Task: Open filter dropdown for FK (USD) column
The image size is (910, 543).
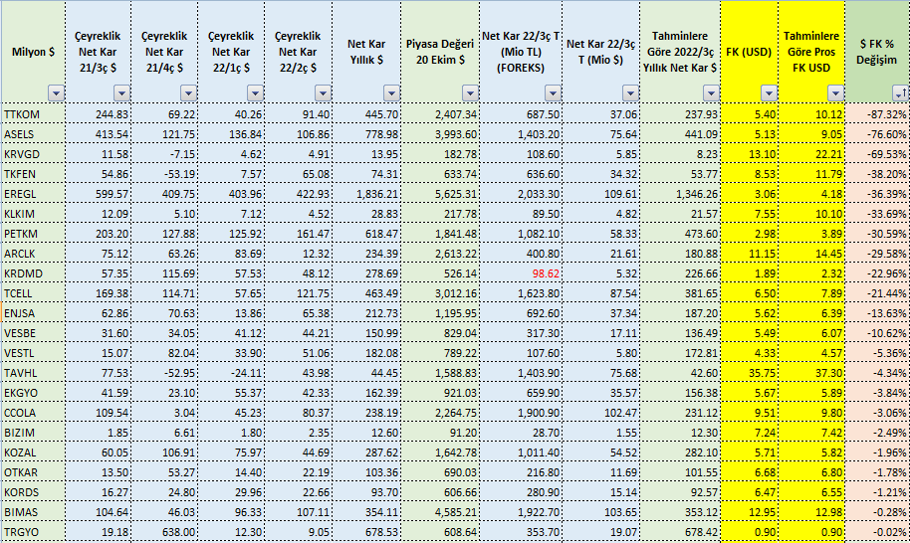Action: point(769,92)
